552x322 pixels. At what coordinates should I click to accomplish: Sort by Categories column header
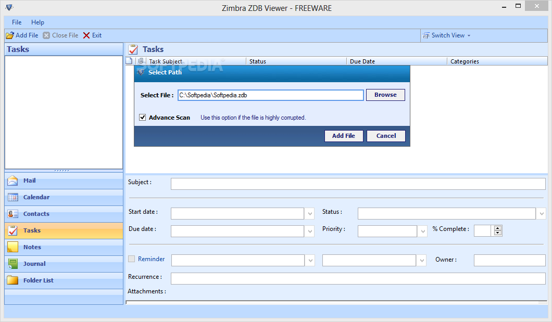pos(497,61)
